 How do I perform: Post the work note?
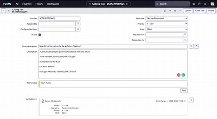pyautogui.click(x=184, y=90)
